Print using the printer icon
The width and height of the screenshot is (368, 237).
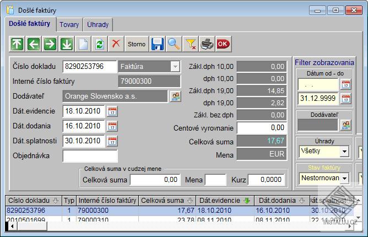click(207, 43)
